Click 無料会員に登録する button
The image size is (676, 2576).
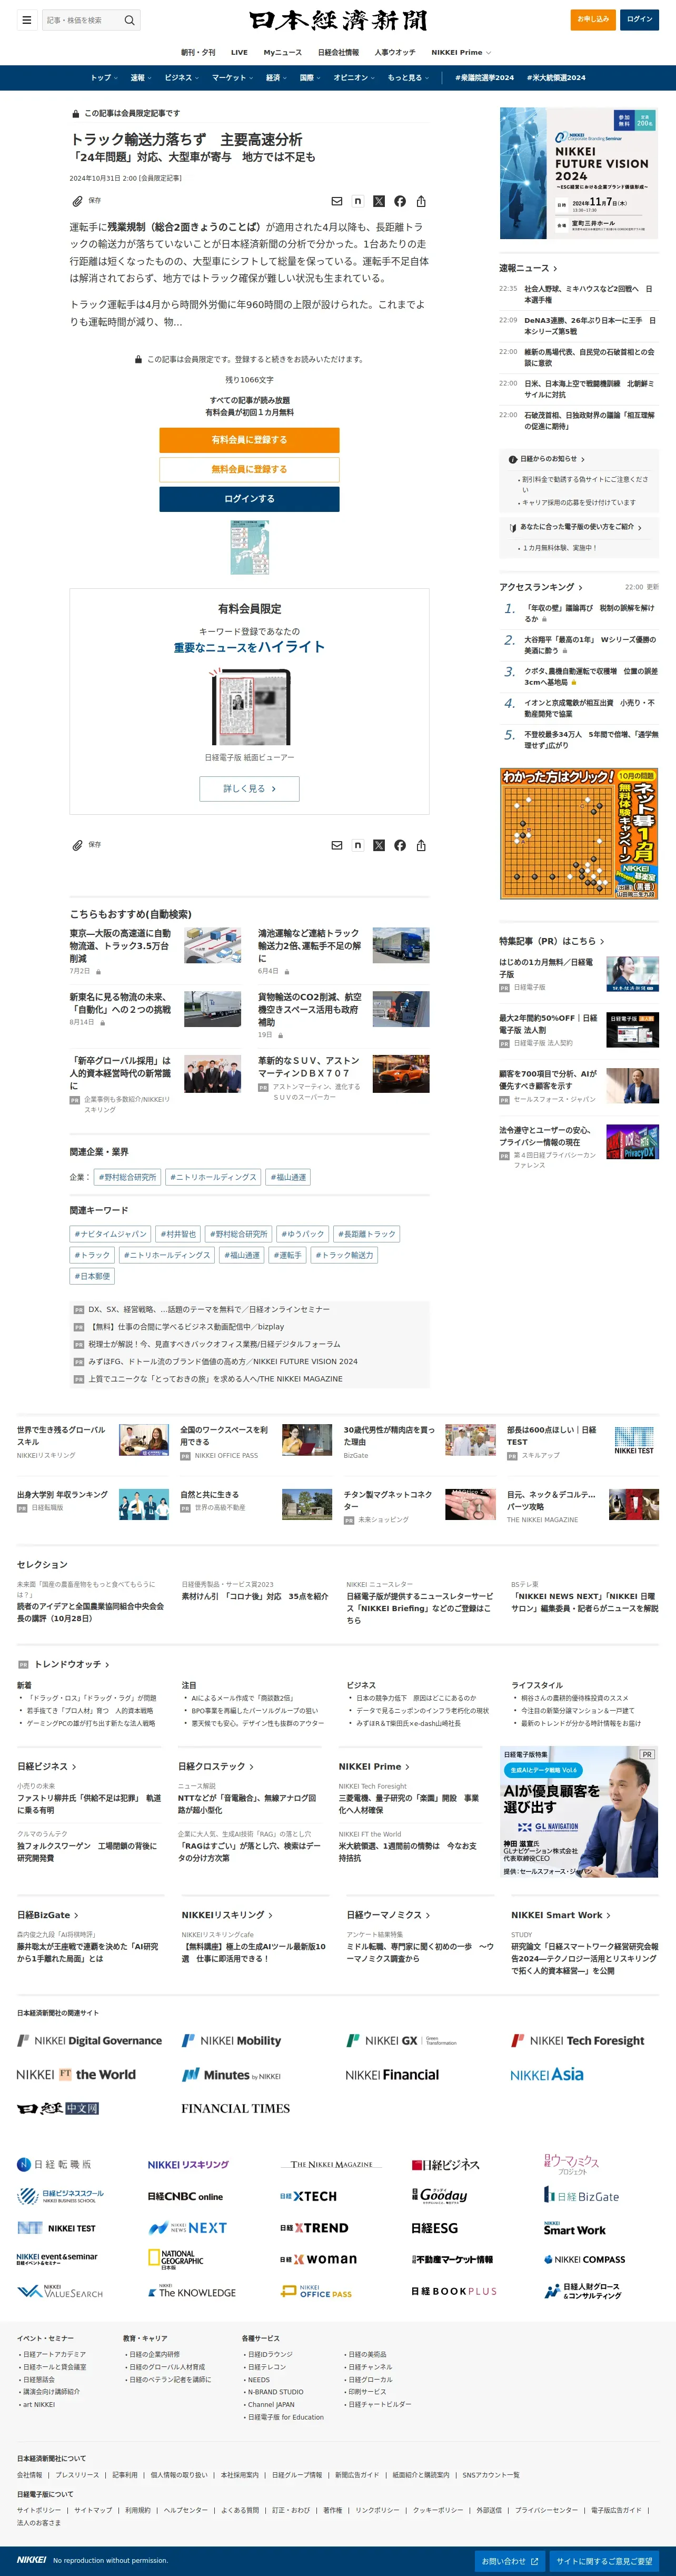pyautogui.click(x=249, y=469)
